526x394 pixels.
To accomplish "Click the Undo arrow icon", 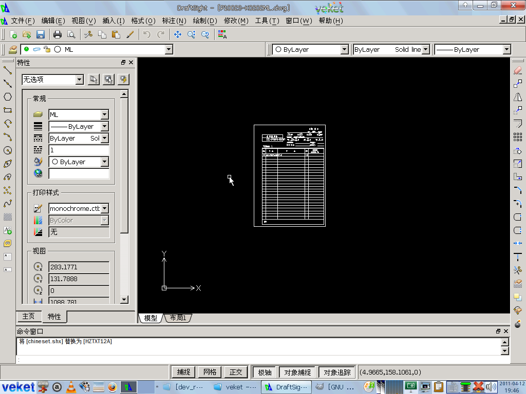I will (147, 34).
